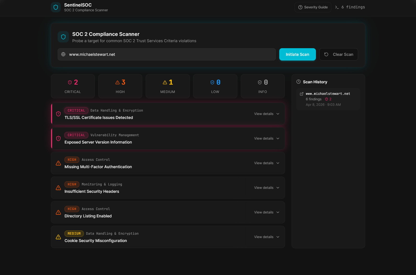Click the warning triangle on Directory Listing Enabled
The image size is (416, 275).
(x=58, y=212)
